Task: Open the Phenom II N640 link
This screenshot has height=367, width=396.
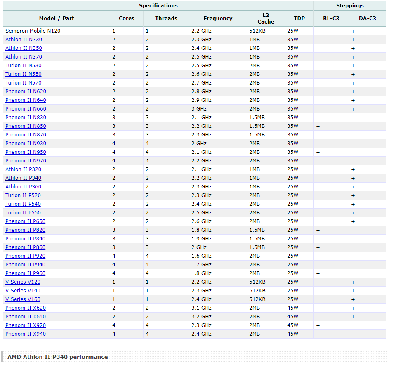Action: click(26, 100)
